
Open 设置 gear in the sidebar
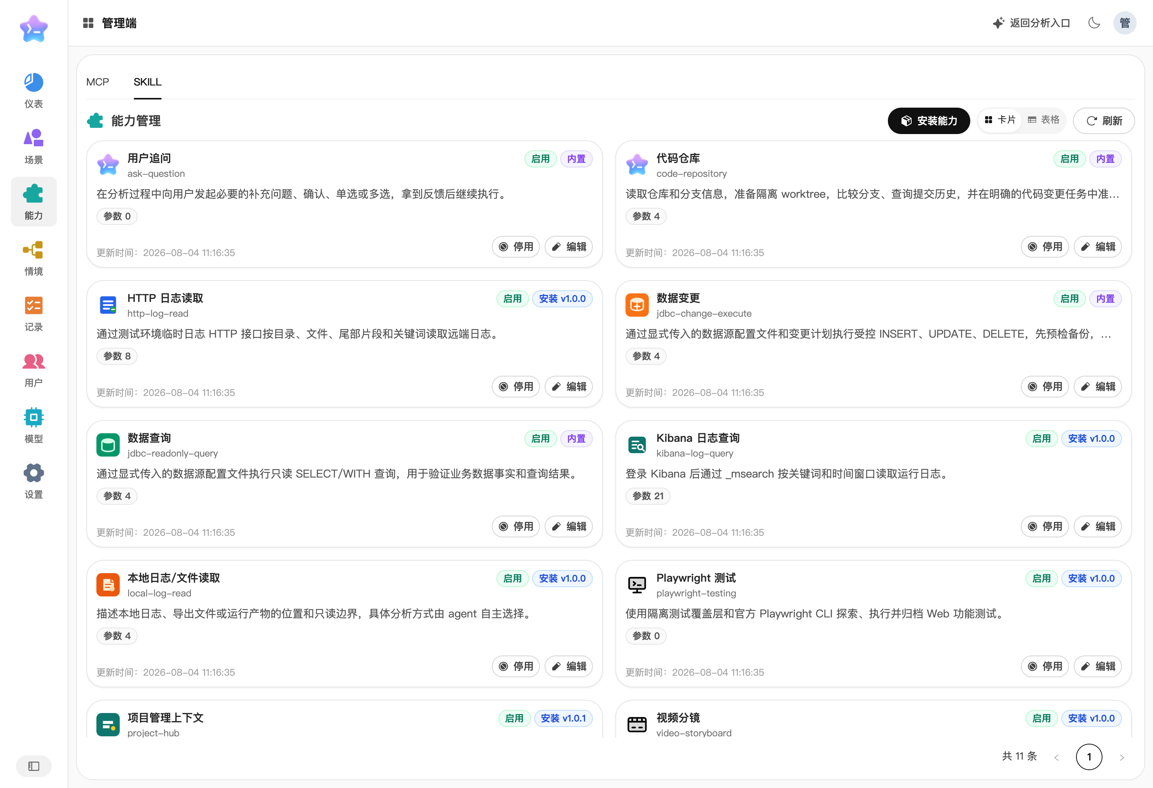pyautogui.click(x=34, y=481)
